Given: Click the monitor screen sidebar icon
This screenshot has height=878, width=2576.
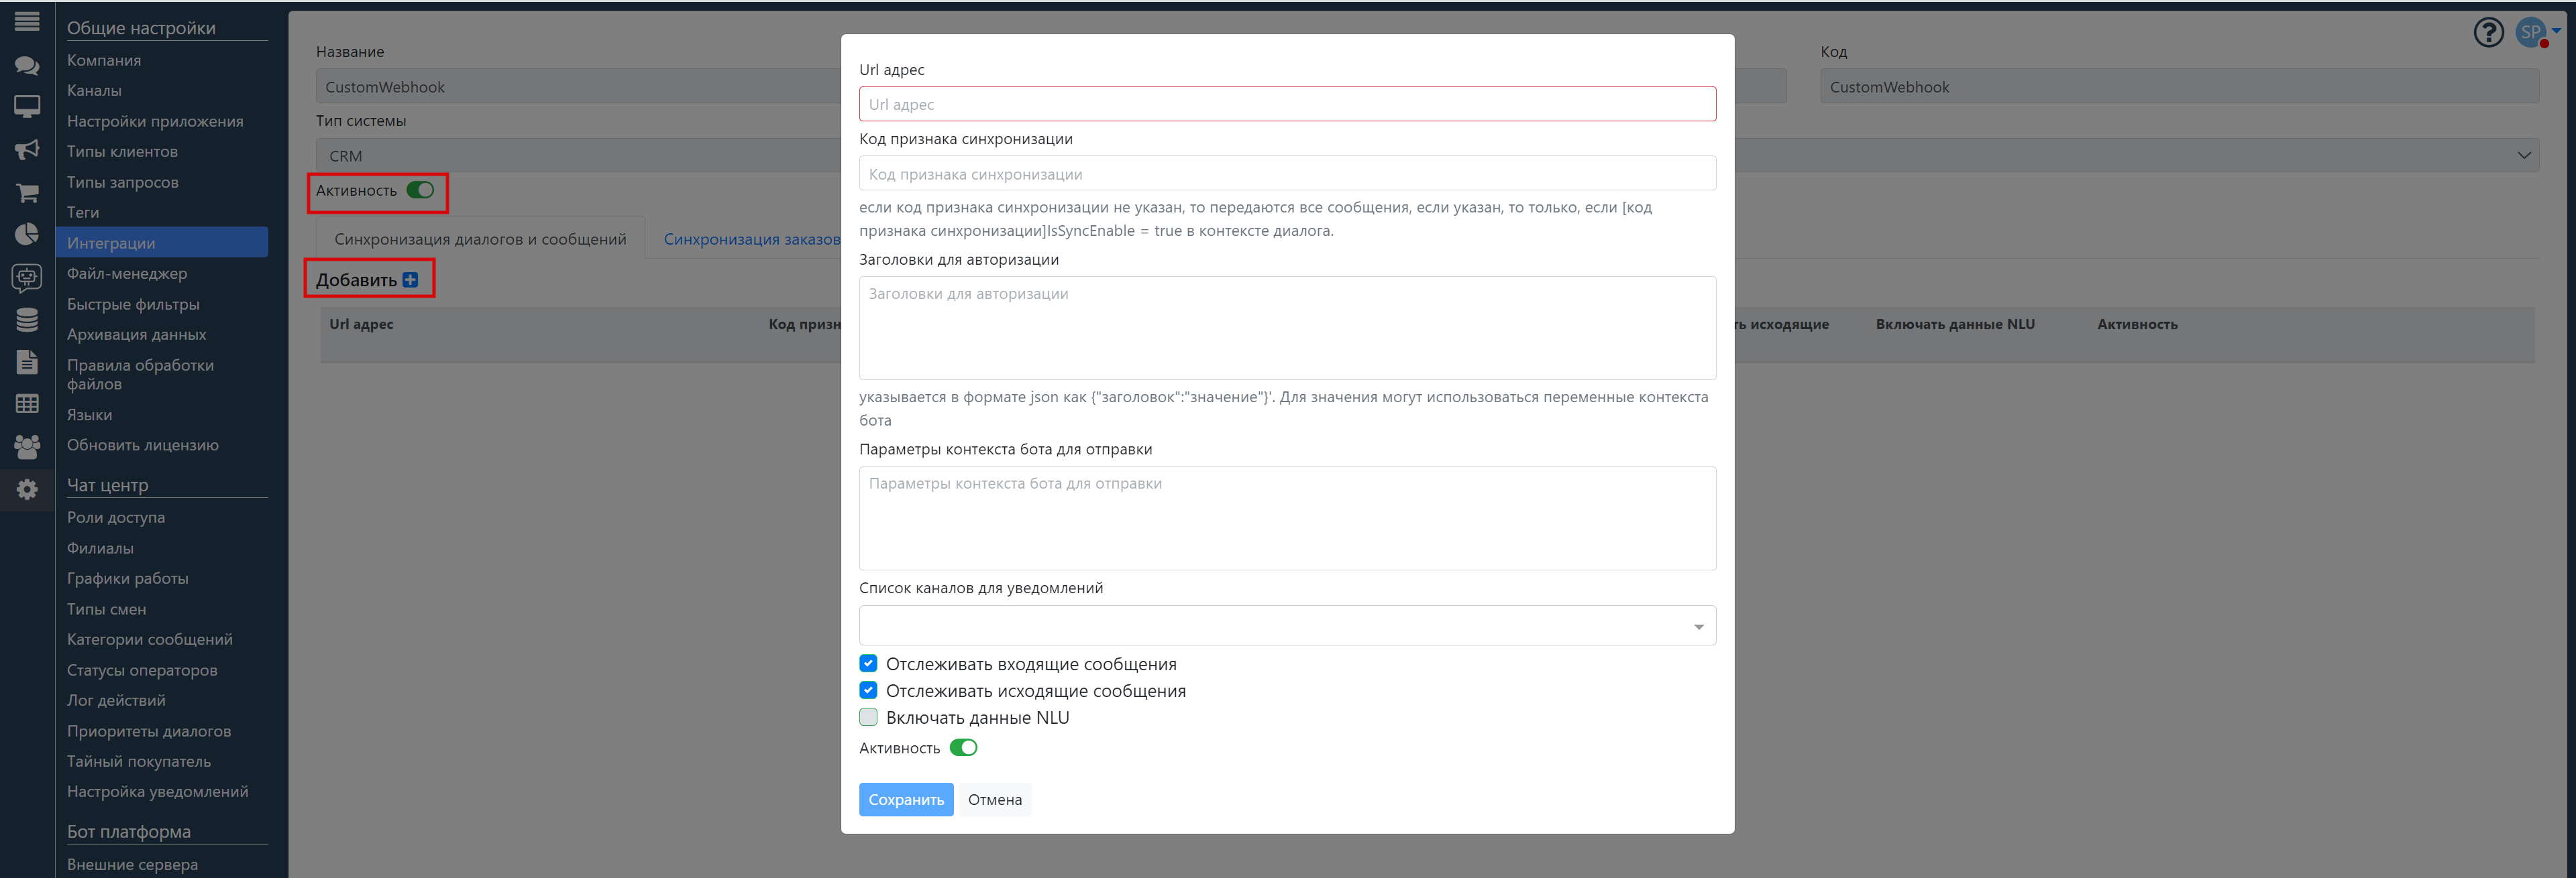Looking at the screenshot, I should point(27,107).
